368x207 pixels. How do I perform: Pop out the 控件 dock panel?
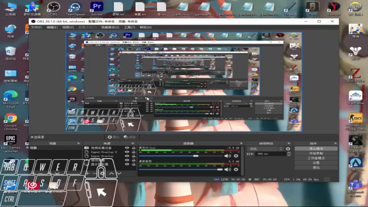(x=335, y=144)
